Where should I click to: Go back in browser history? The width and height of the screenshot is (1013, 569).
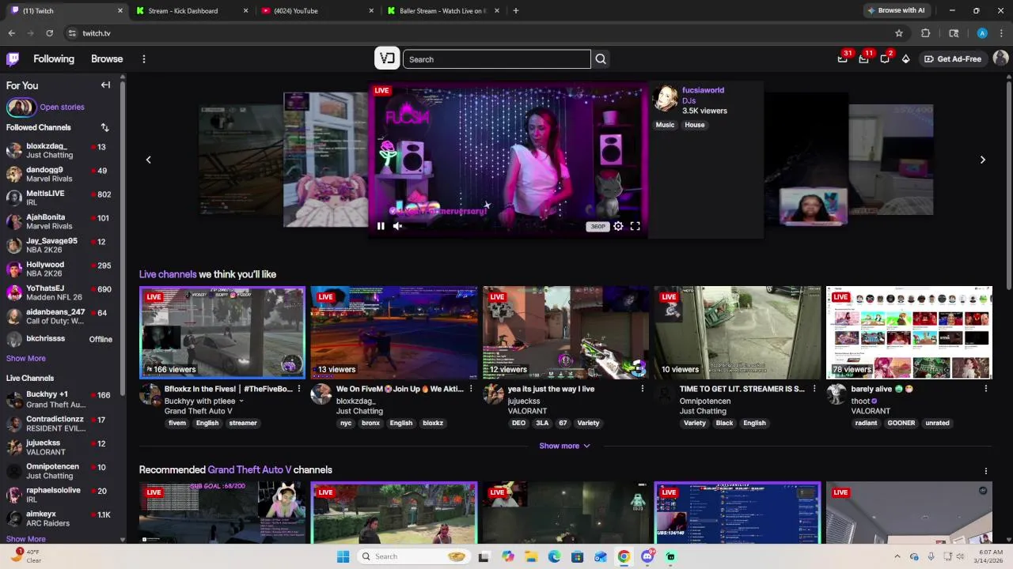(11, 33)
